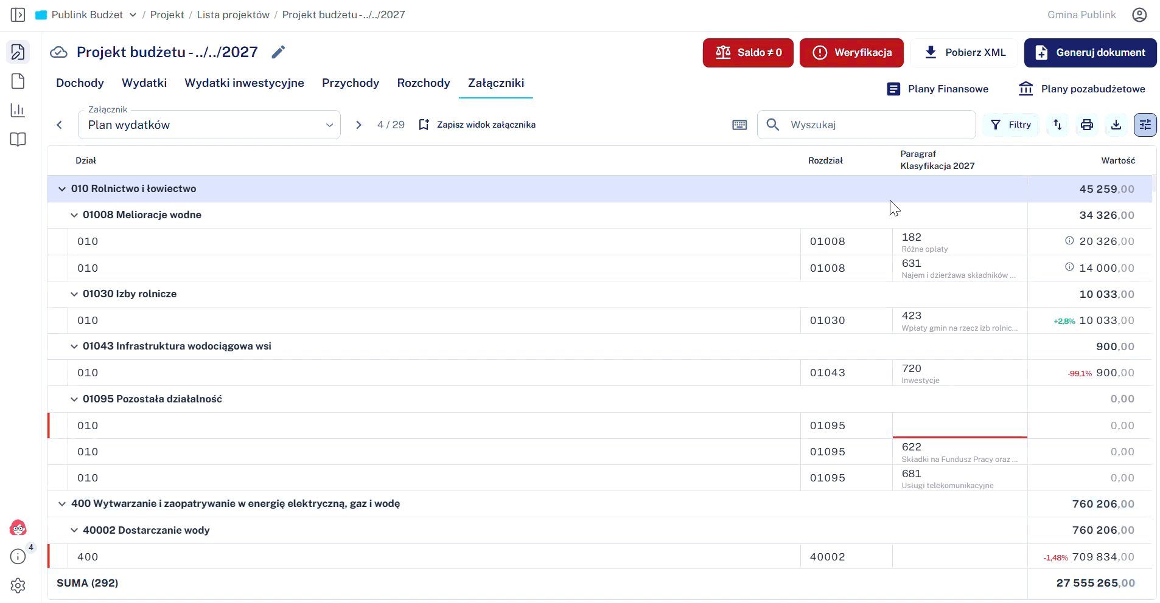Image resolution: width=1160 pixels, height=603 pixels.
Task: Collapse 010 Rolnictwo i łowiectwo section
Action: coord(61,189)
